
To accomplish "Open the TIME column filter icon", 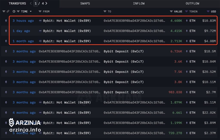I will pos(18,12).
